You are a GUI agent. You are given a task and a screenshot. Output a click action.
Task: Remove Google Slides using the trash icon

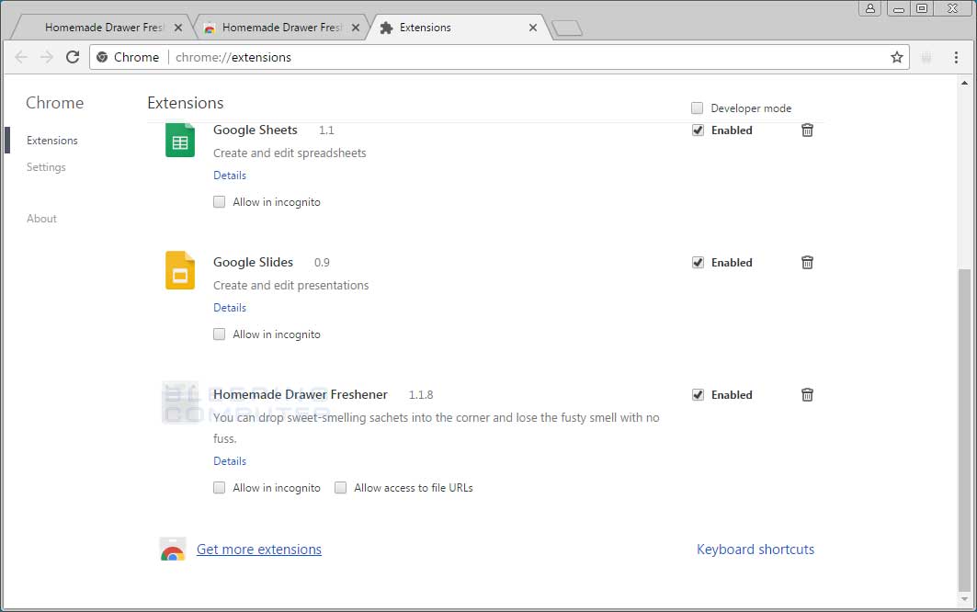807,262
